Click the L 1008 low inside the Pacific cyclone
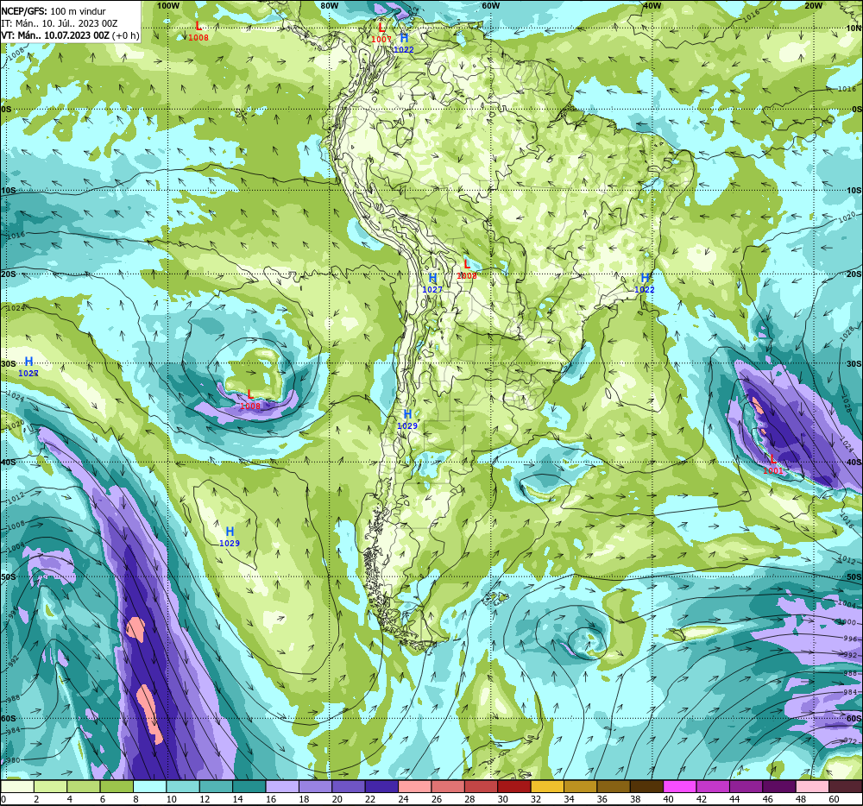 250,400
